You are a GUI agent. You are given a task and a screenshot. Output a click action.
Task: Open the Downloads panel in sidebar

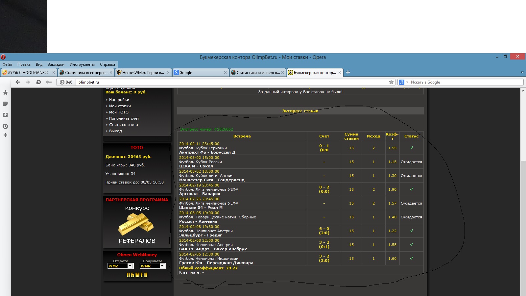[x=5, y=115]
